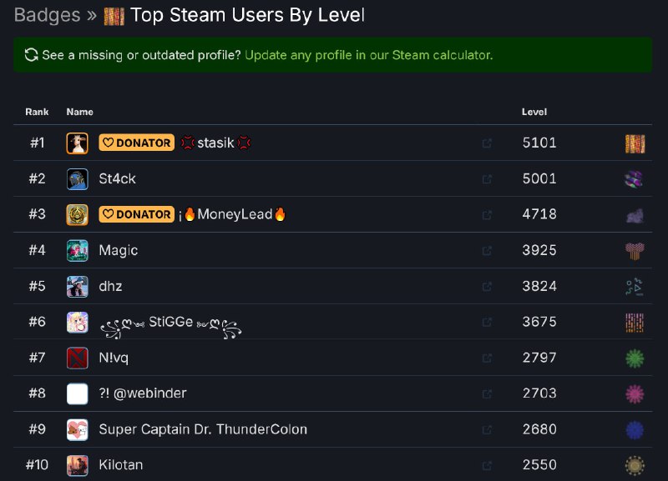Go to Badges breadcrumb link
Image resolution: width=668 pixels, height=481 pixels.
click(x=47, y=15)
